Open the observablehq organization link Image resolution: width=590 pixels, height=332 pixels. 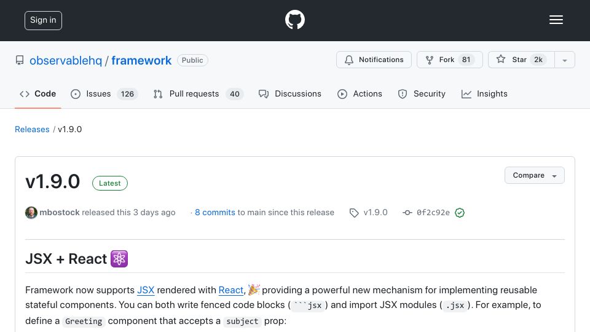coord(66,60)
